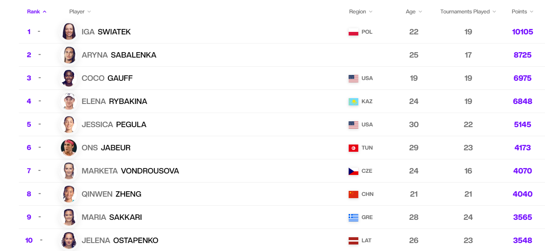
Task: Click Jessica Pegula's headshot thumbnail
Action: pos(69,125)
